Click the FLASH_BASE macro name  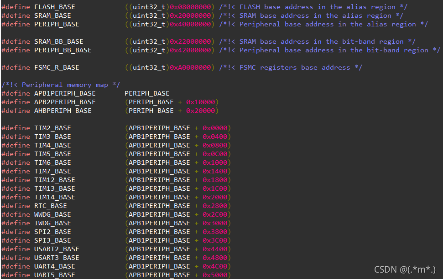coord(55,7)
